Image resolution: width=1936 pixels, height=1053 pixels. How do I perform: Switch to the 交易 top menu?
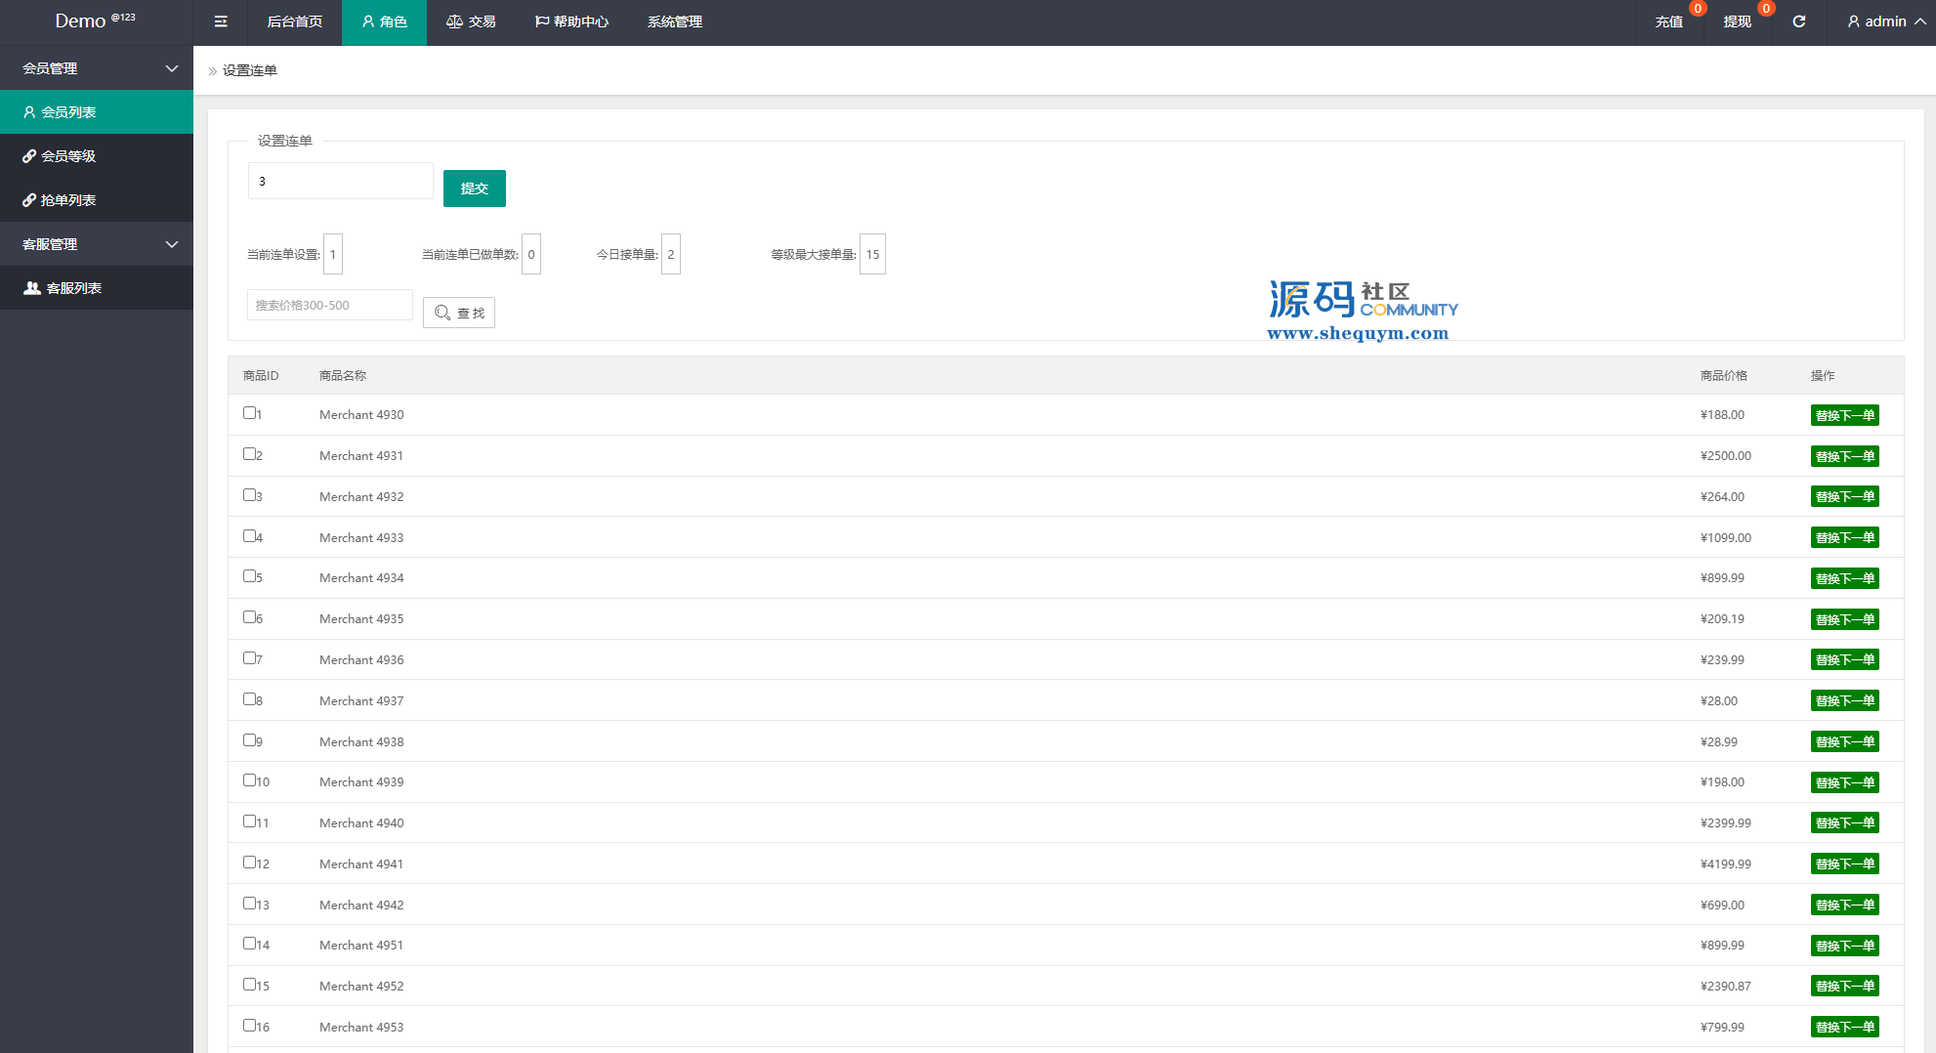[471, 21]
